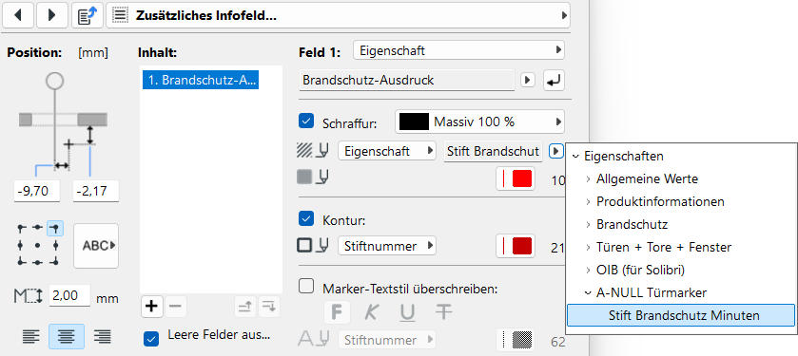Screen dimensions: 798x356
Task: Select right text alignment icon
Action: pos(102,336)
